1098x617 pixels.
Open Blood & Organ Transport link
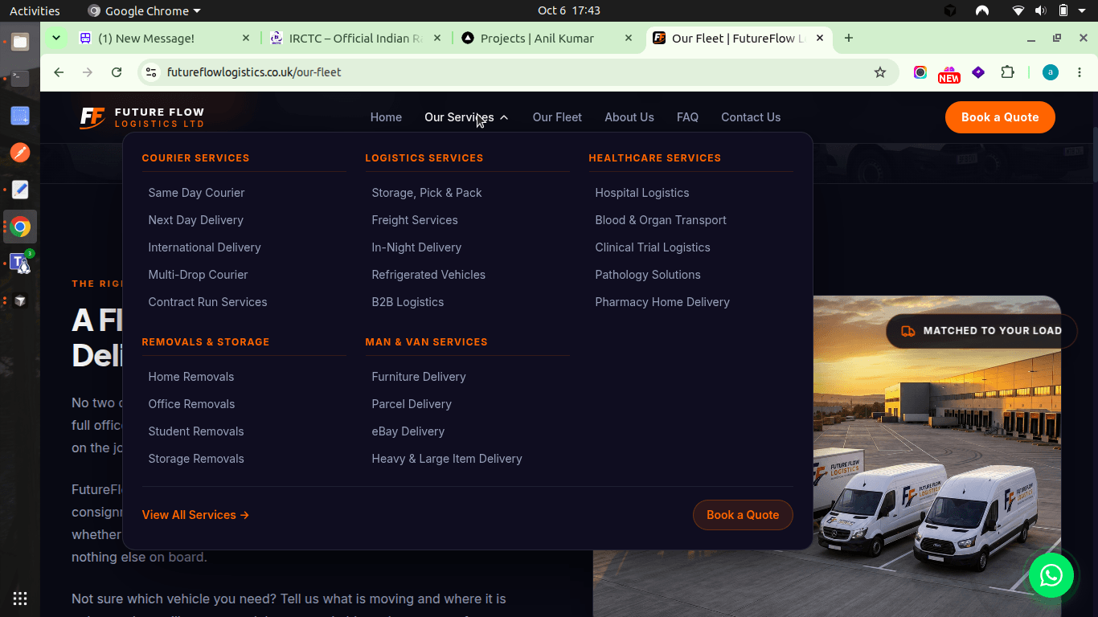point(661,220)
